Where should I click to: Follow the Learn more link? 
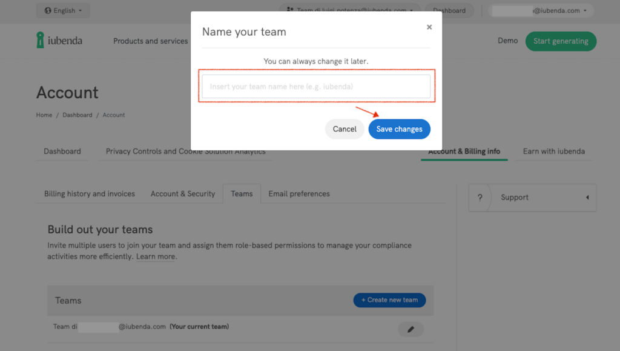156,257
